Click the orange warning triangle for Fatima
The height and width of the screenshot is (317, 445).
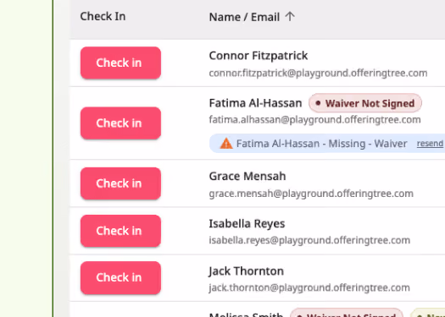pos(226,143)
